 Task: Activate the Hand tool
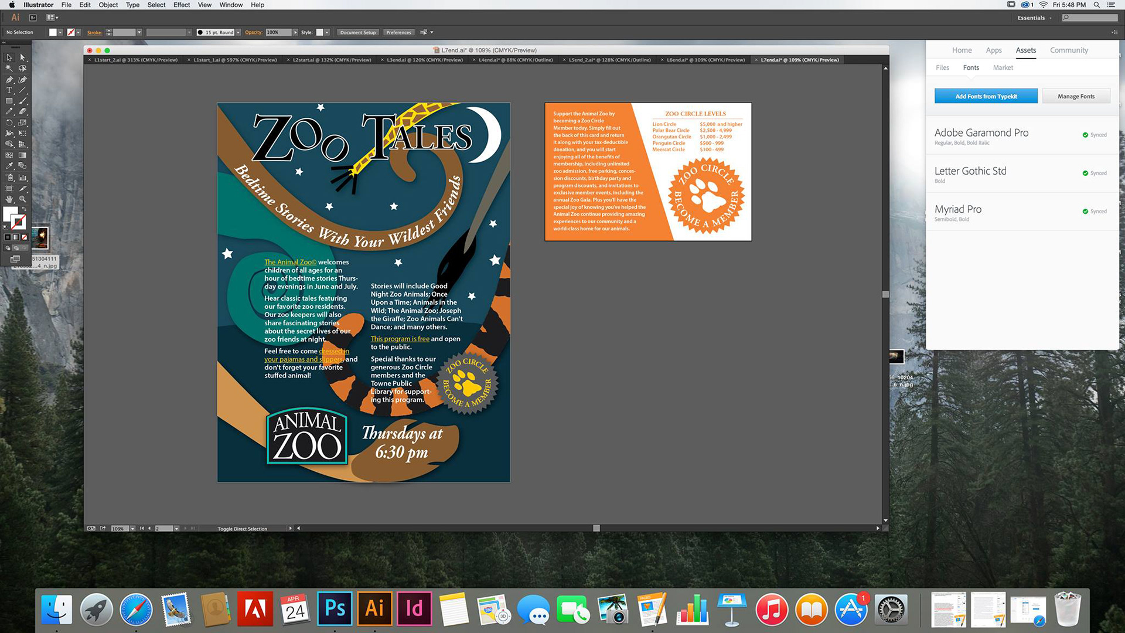coord(9,199)
